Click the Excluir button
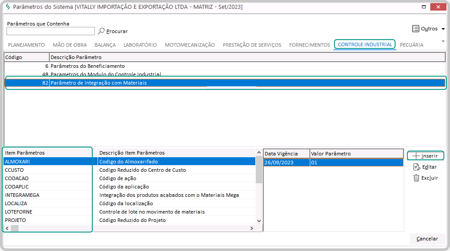This screenshot has height=251, width=450. (x=426, y=178)
